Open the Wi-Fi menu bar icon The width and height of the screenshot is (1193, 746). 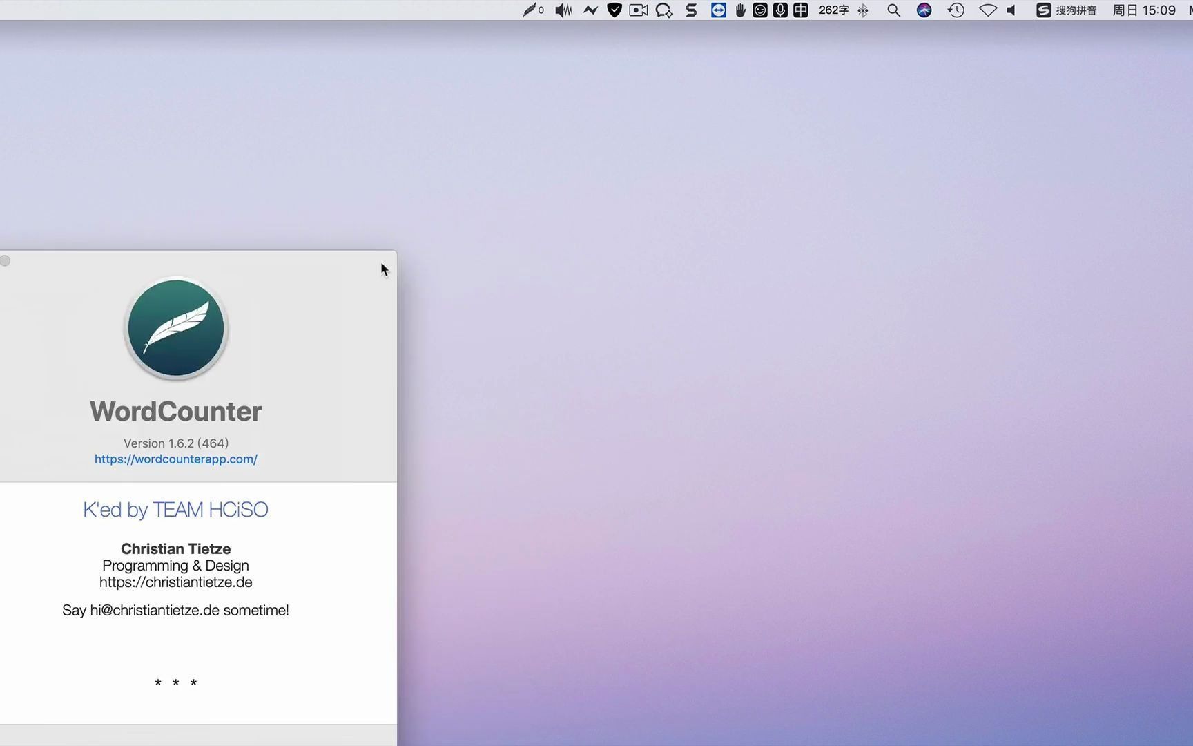tap(988, 10)
